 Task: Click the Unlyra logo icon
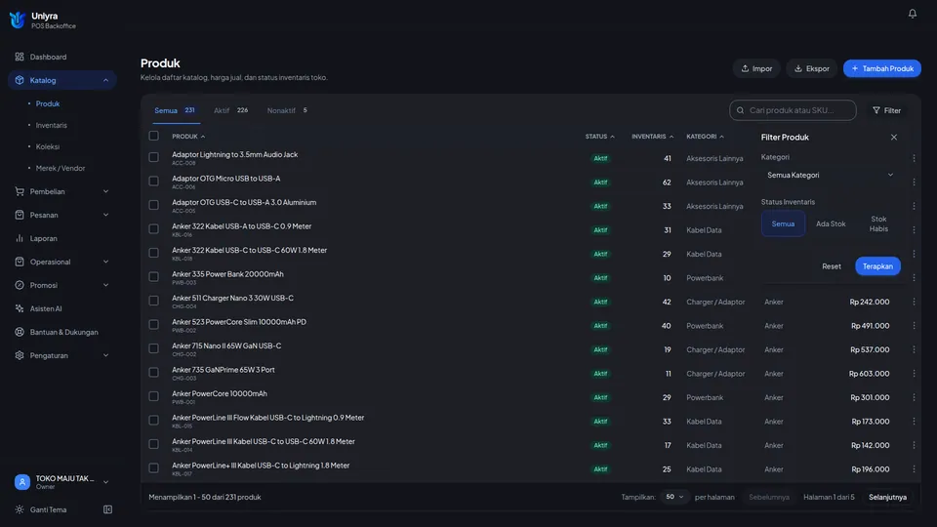(18, 20)
